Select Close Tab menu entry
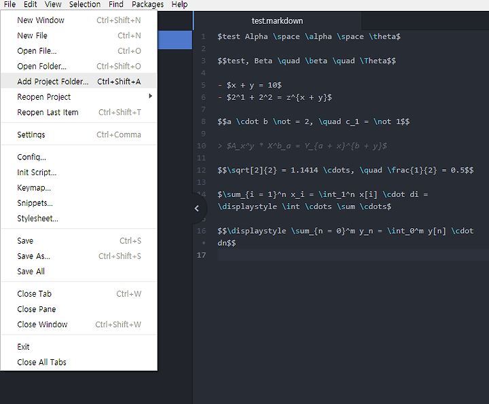489x404 pixels. 79,293
